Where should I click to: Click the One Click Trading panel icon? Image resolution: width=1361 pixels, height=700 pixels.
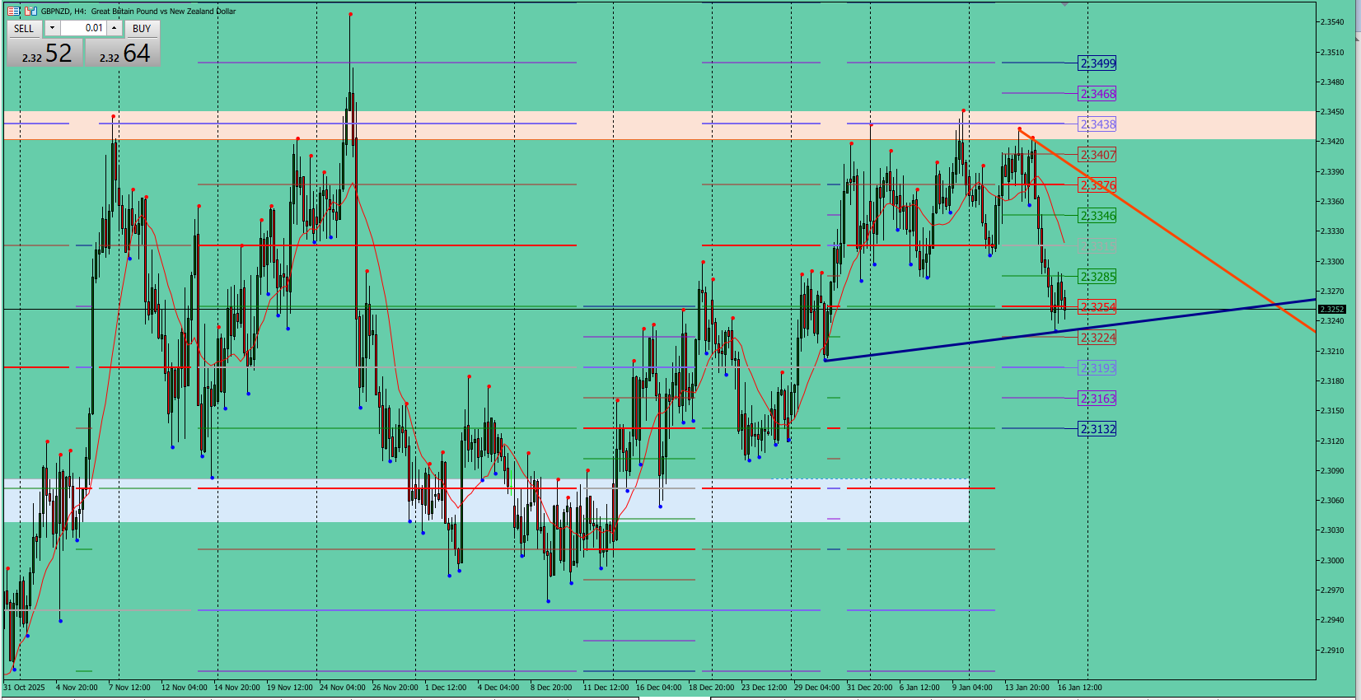[14, 12]
